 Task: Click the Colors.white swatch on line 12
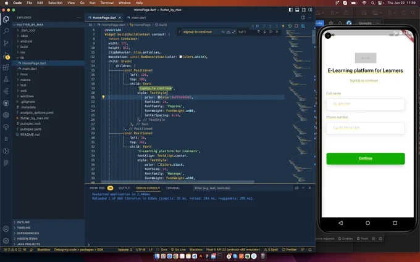181,57
